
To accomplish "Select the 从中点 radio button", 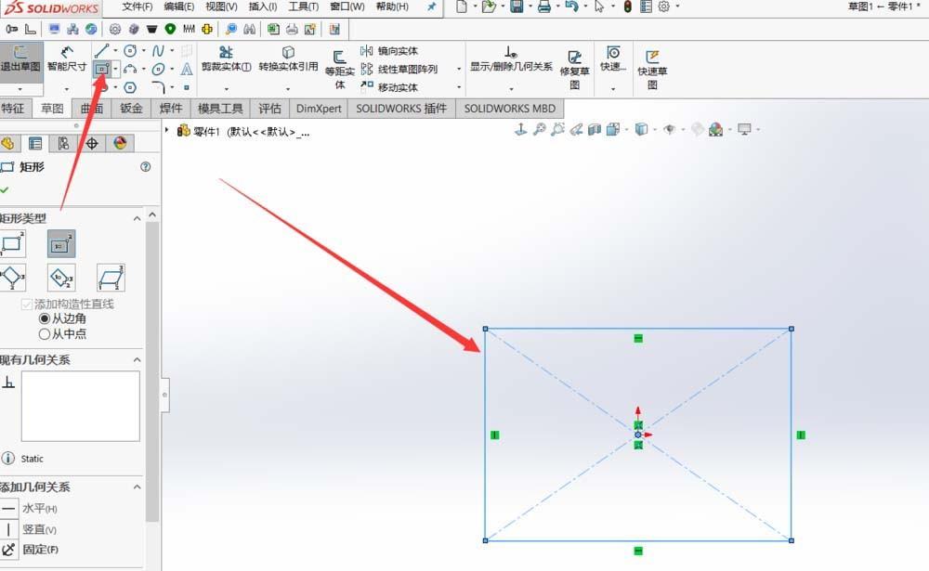I will click(x=45, y=334).
